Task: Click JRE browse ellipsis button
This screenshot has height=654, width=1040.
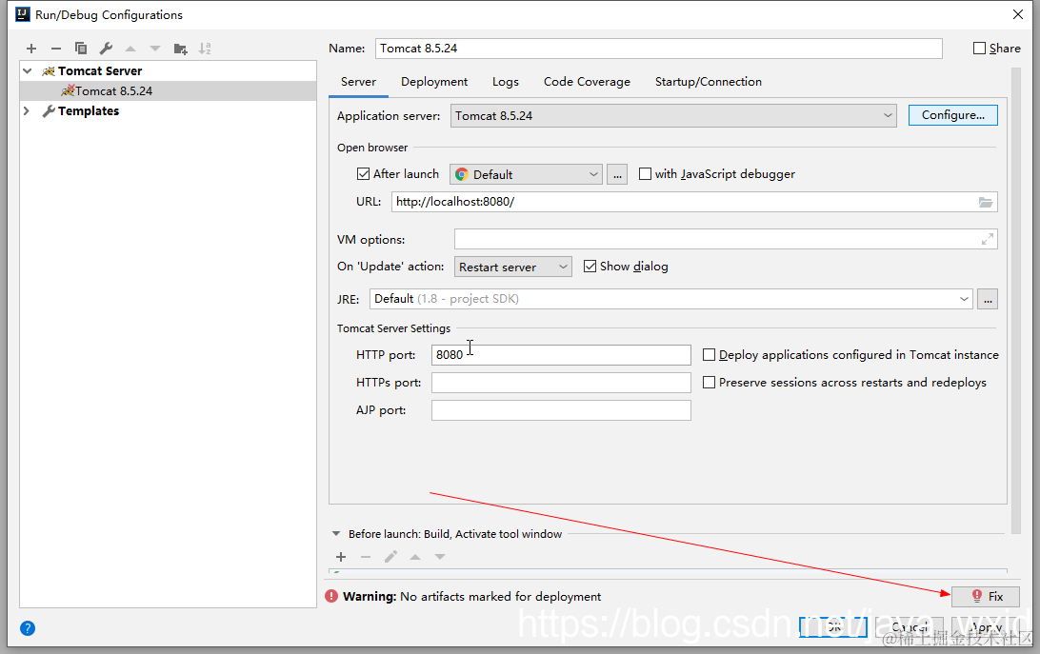Action: pos(988,299)
